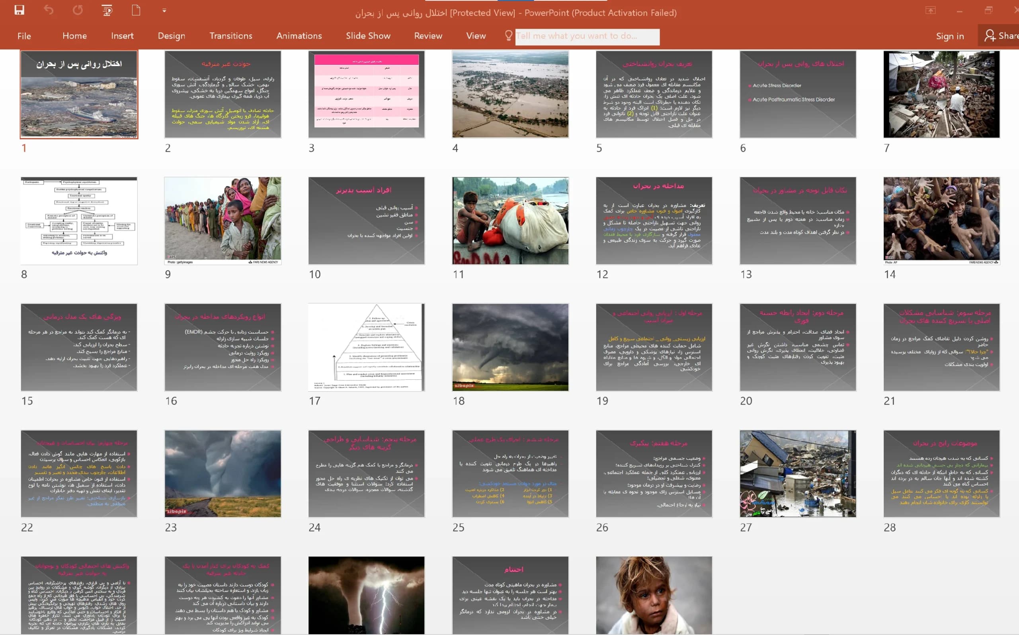Viewport: 1019px width, 635px height.
Task: Select slide 7 rubble photo thumbnail
Action: [x=942, y=94]
